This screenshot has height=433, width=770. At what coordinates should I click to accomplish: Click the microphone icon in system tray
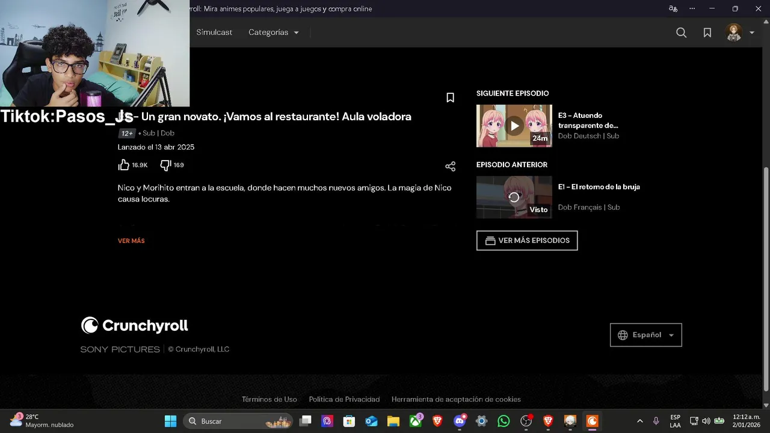[x=656, y=421]
